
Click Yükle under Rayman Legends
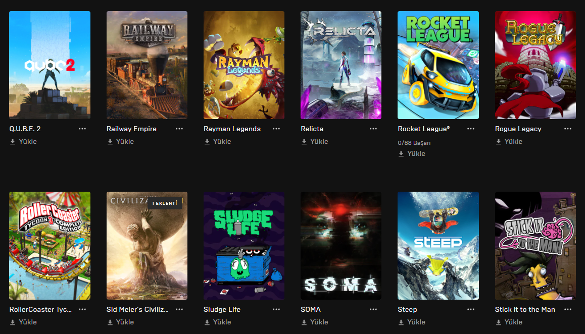(218, 142)
